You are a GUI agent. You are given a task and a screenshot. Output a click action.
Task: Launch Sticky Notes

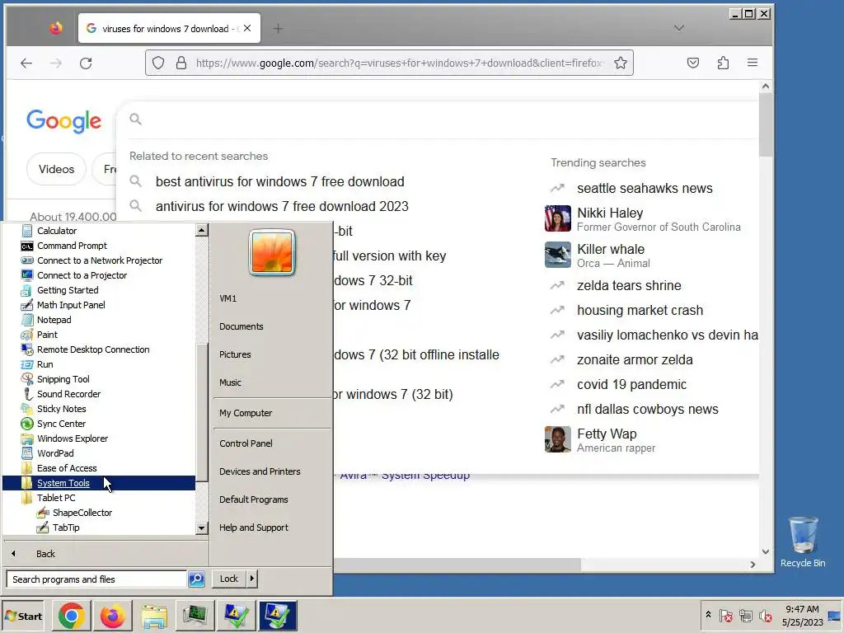(61, 409)
